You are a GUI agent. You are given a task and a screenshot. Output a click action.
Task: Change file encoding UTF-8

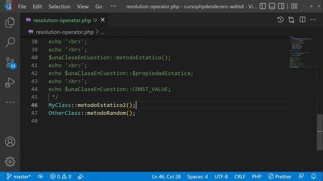pyautogui.click(x=221, y=176)
